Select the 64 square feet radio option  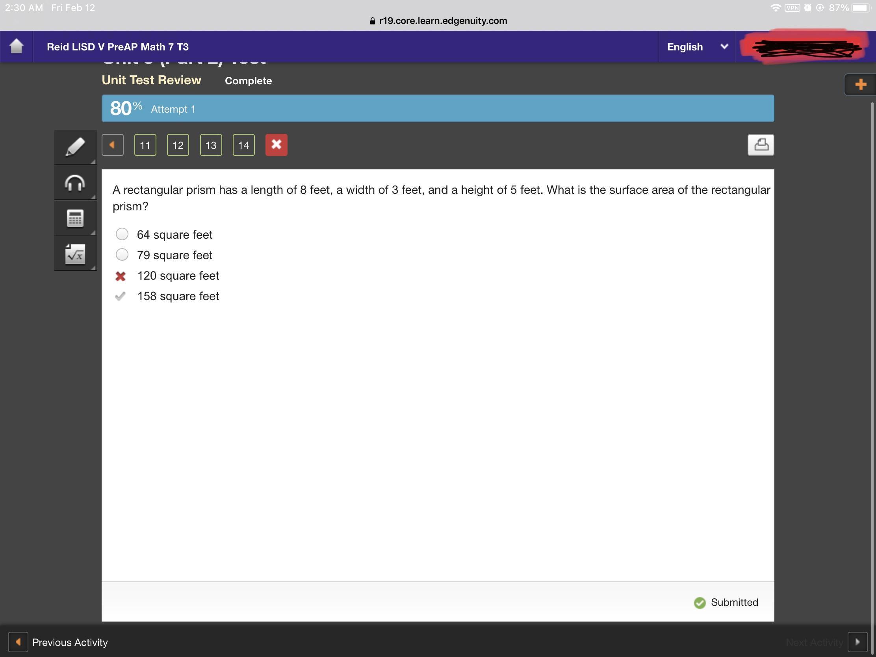(x=122, y=234)
